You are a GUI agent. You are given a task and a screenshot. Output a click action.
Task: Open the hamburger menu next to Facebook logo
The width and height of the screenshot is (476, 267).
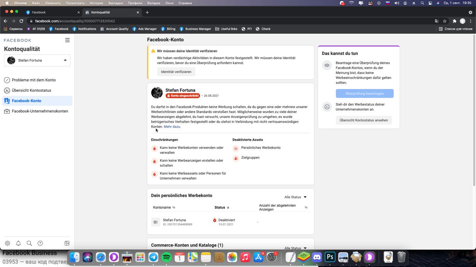point(67,40)
